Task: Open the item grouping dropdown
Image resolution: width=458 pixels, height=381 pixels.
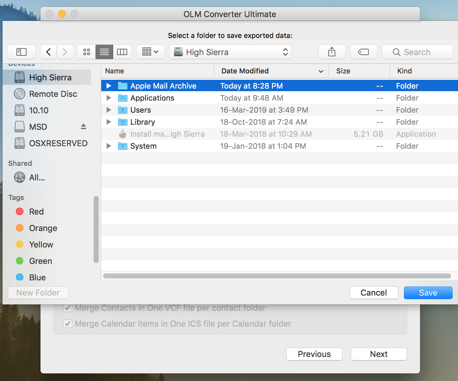Action: pyautogui.click(x=151, y=52)
